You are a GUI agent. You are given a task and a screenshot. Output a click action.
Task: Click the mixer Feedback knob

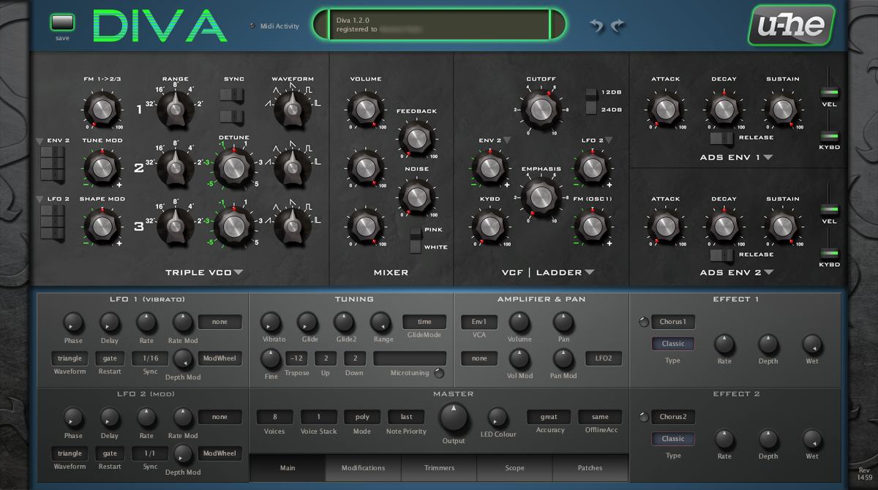416,137
